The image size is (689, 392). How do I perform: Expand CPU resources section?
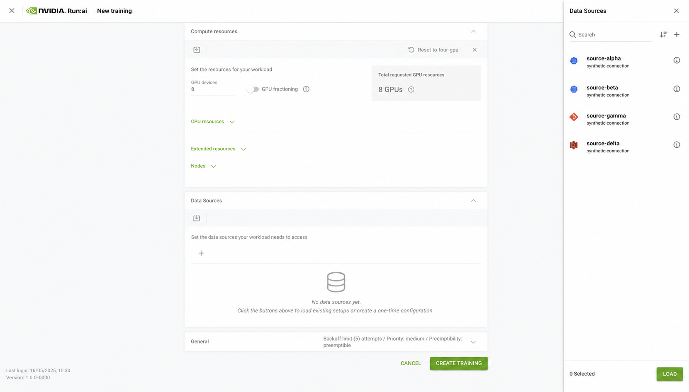[x=213, y=122]
